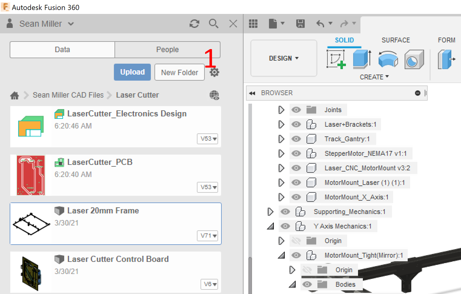461x294 pixels.
Task: Toggle the data panel grid icon
Action: click(x=253, y=24)
